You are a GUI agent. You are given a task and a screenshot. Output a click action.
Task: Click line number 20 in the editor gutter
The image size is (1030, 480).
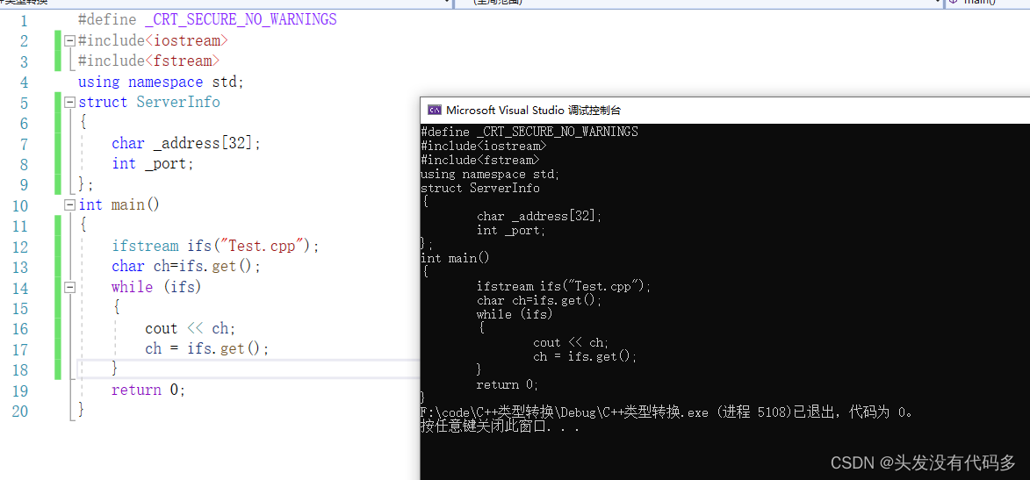(x=19, y=411)
